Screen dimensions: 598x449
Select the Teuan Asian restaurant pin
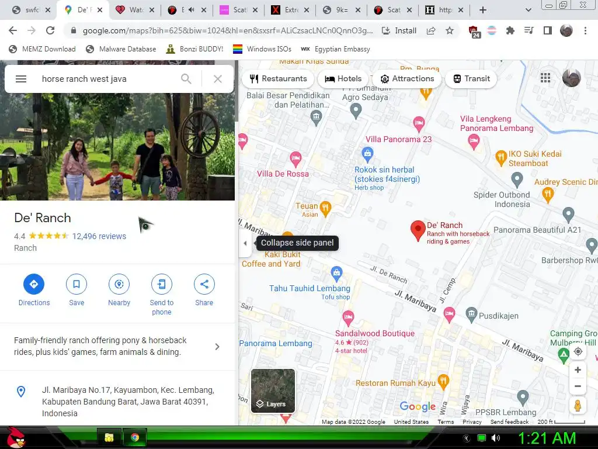[x=325, y=209]
